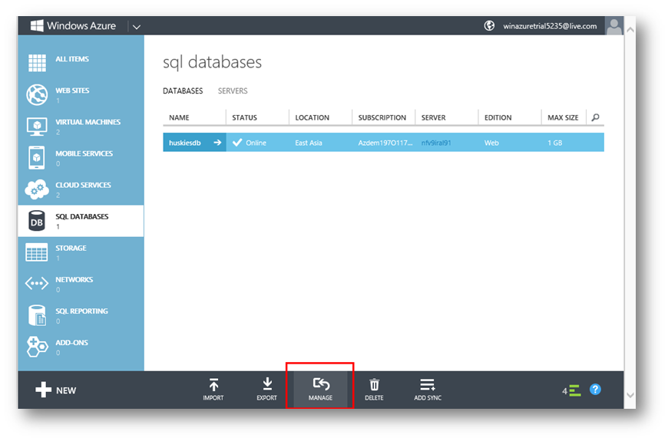Sort by EDITION column header
The width and height of the screenshot is (668, 441).
498,117
